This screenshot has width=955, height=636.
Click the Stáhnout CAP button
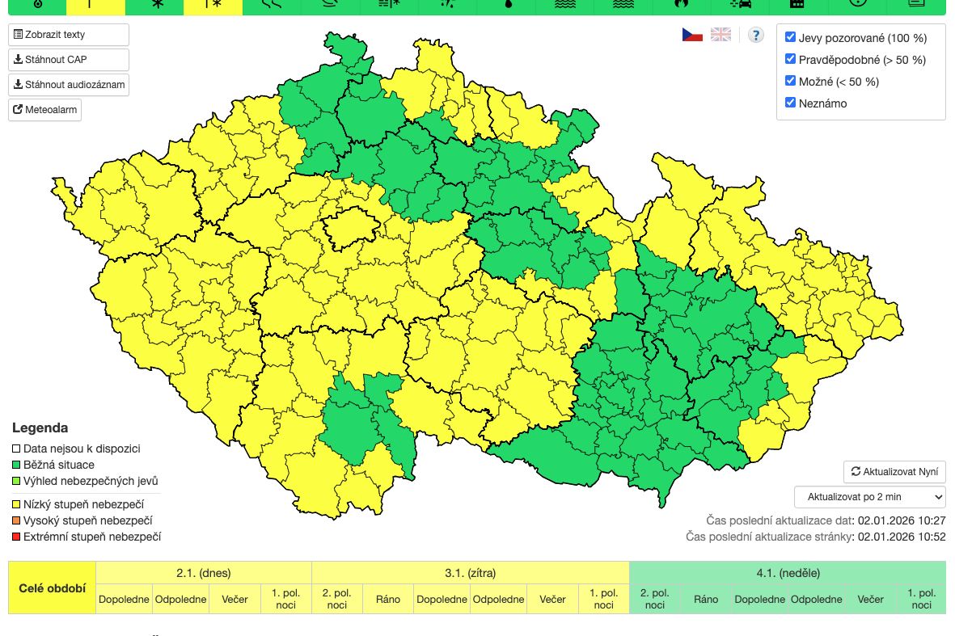coord(69,60)
